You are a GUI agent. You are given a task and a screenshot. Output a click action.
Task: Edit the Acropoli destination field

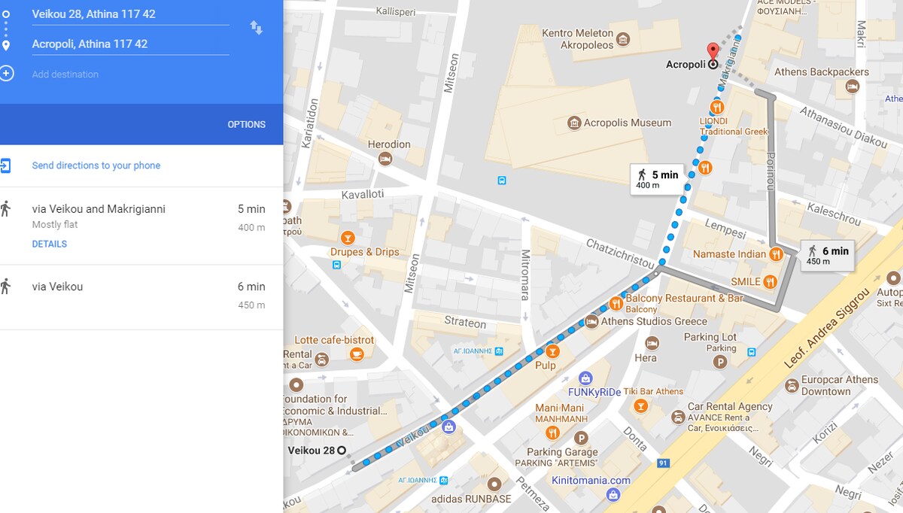click(130, 44)
